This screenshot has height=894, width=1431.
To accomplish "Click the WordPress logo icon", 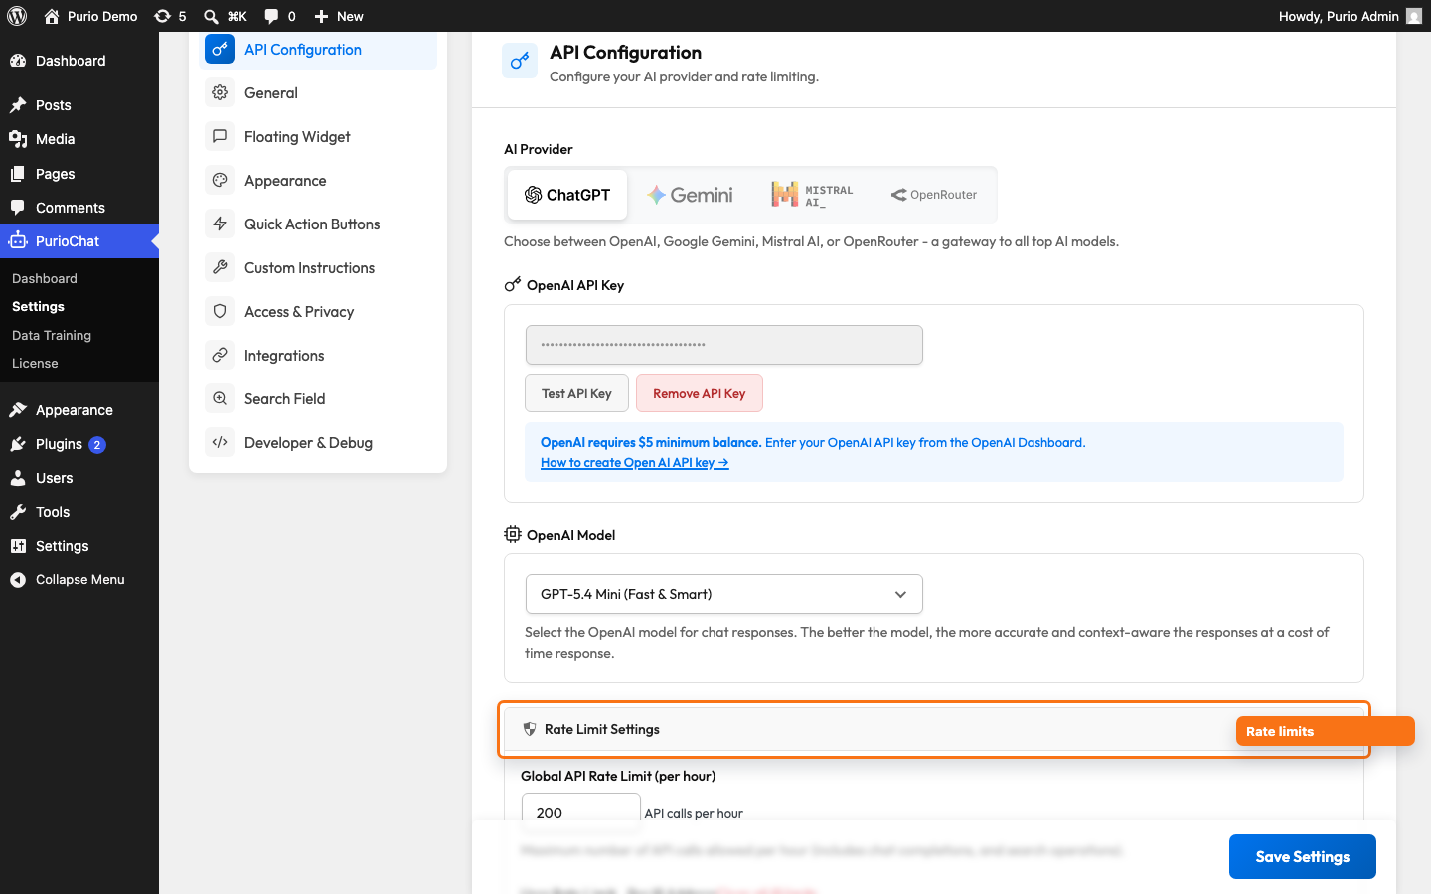I will click(17, 16).
